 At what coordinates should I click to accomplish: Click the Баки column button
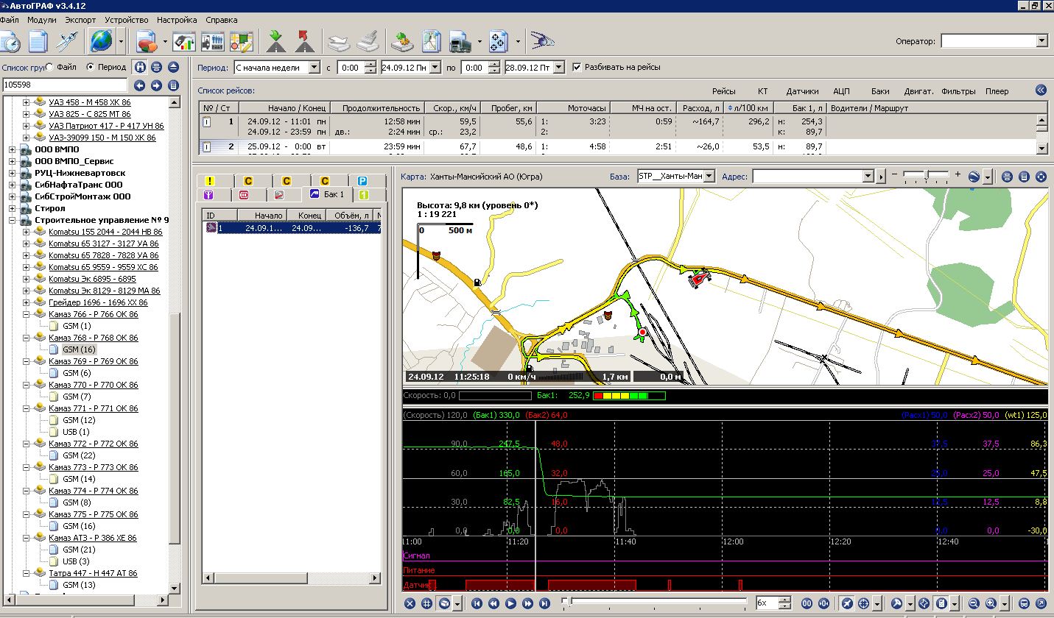(x=880, y=91)
